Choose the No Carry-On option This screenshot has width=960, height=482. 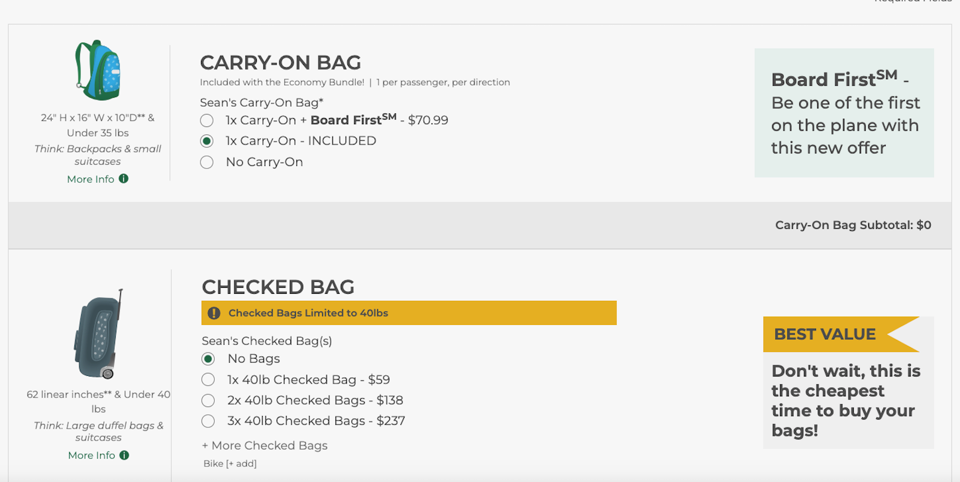tap(207, 162)
